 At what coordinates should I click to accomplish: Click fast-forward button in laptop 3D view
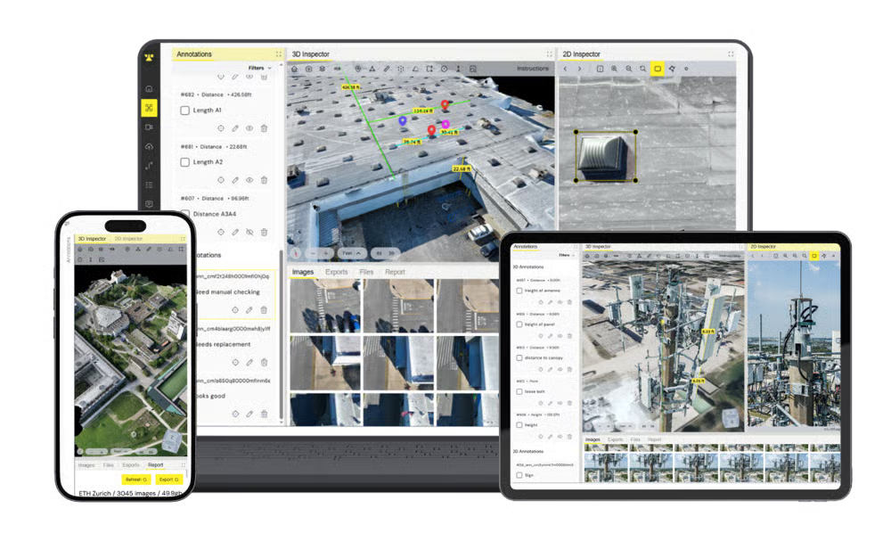tap(391, 253)
